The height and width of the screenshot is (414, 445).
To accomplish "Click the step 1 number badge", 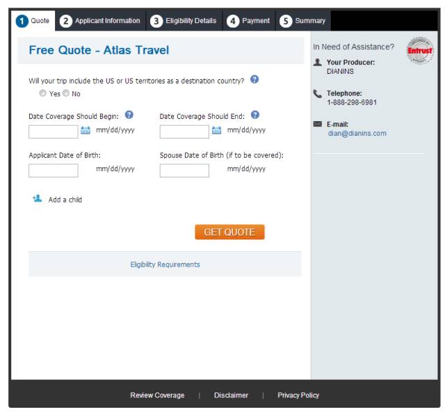I will pos(22,21).
